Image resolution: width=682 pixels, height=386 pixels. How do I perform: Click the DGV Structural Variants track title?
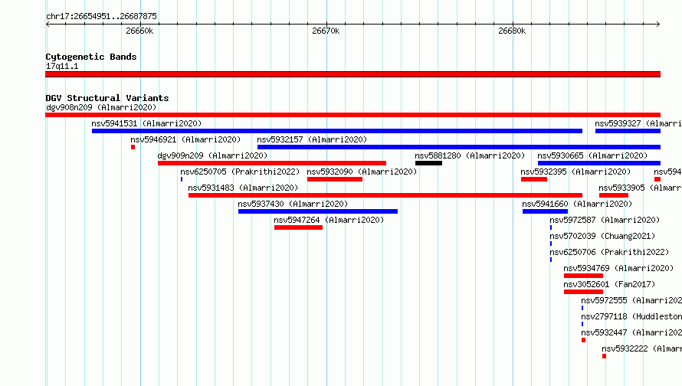pos(107,98)
